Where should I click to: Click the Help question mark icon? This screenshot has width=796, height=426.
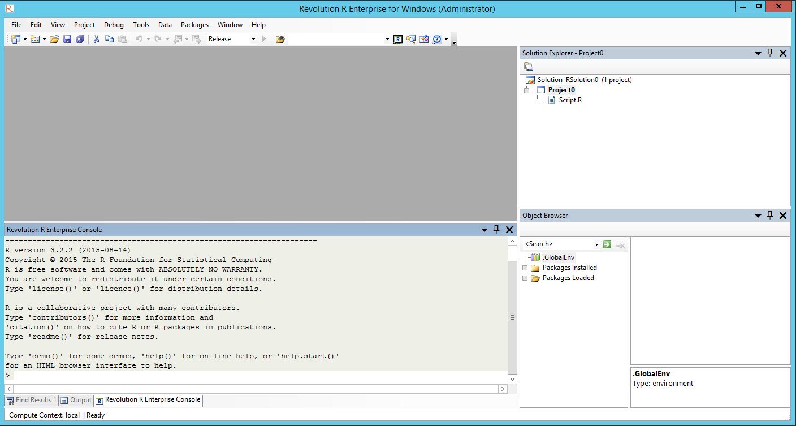pos(437,39)
